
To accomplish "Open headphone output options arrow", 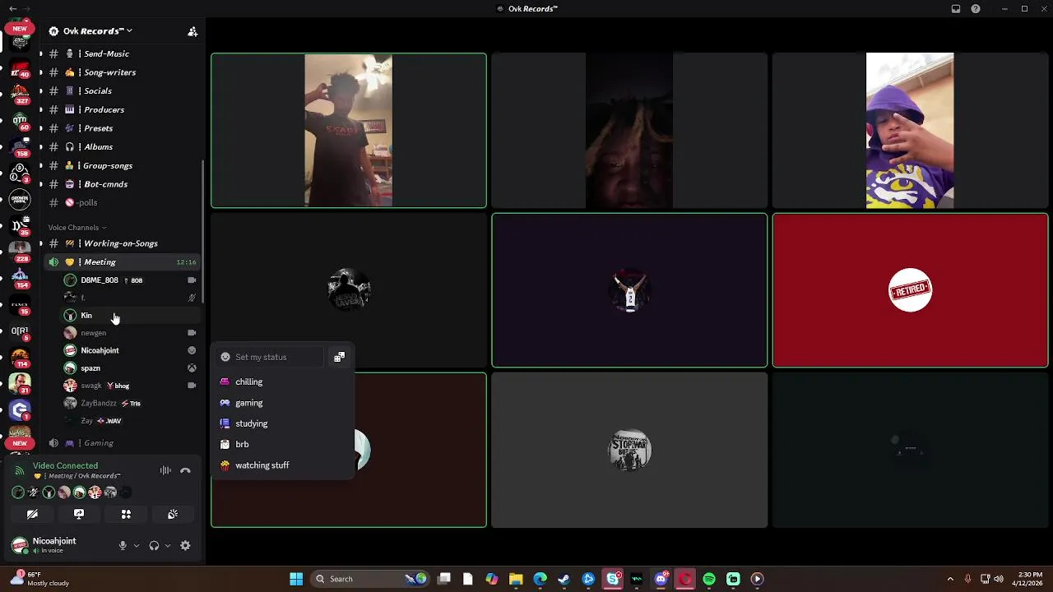I will 168,545.
